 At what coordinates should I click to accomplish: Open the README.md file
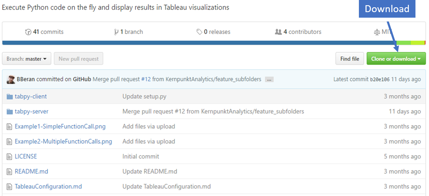pos(32,171)
